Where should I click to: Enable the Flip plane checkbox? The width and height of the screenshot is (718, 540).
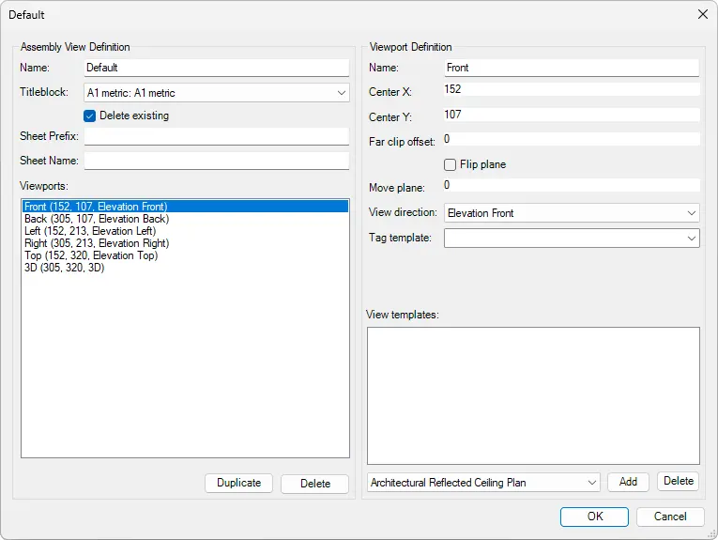[451, 164]
